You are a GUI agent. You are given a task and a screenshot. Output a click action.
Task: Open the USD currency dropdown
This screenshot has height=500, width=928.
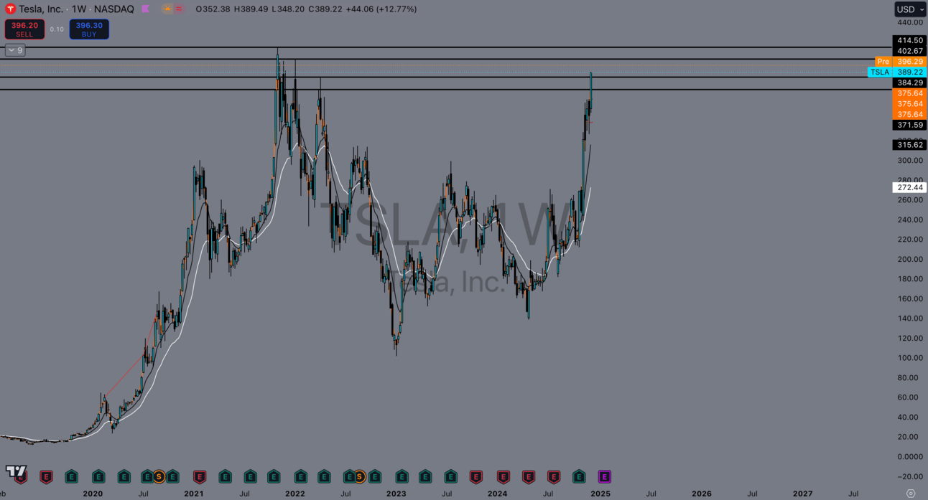(910, 9)
